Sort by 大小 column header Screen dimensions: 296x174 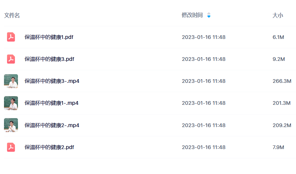[278, 15]
